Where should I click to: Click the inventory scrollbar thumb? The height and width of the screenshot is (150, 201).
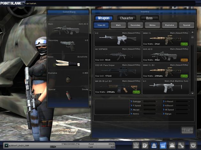[x=192, y=37]
